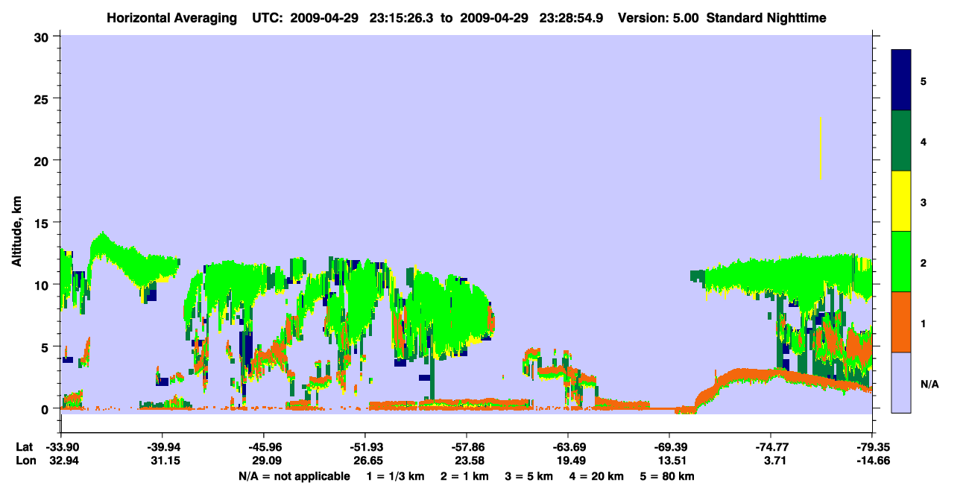The image size is (969, 497).
Task: Click the dark green colorbar segment labeled 4
Action: pos(901,141)
